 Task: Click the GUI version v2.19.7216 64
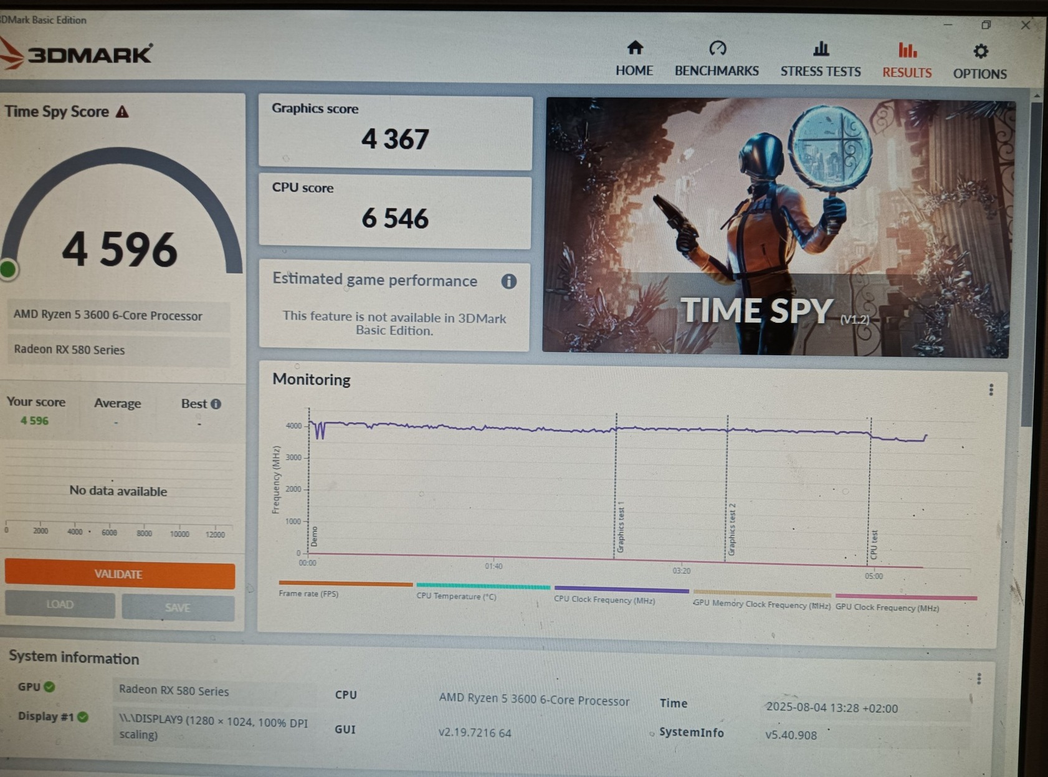(x=475, y=733)
